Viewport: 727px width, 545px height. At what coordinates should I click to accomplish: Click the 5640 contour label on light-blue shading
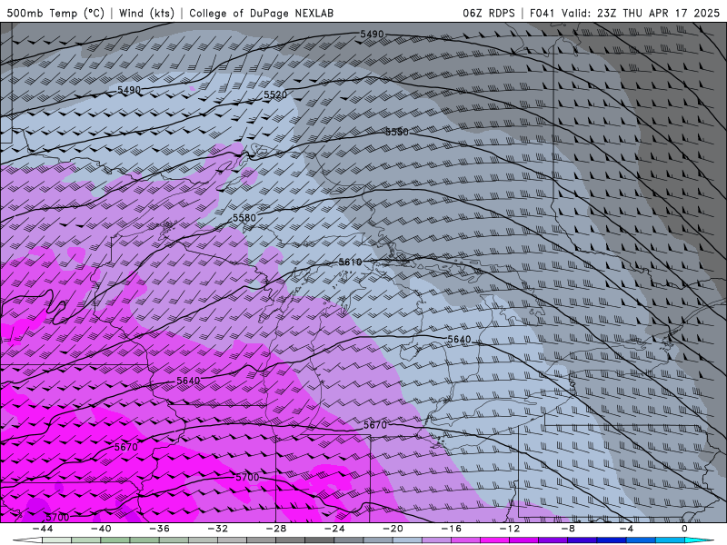pyautogui.click(x=459, y=340)
